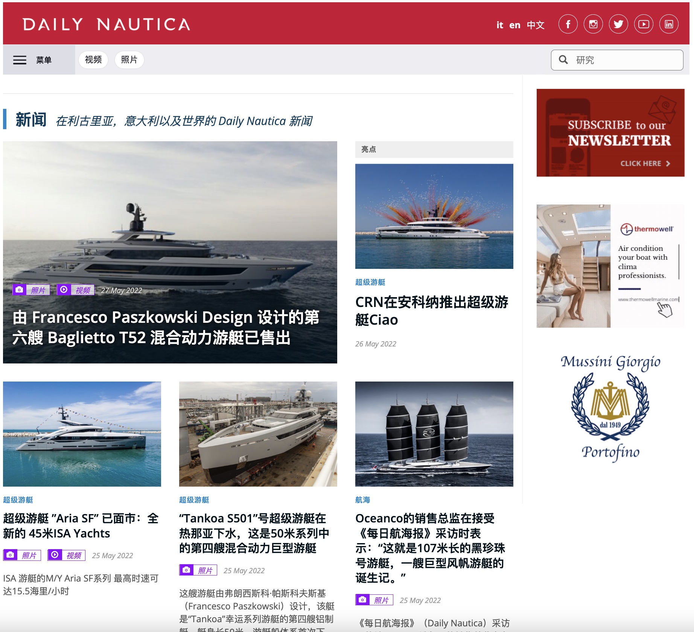Switch language to 中文
This screenshot has height=632, width=694.
[536, 25]
